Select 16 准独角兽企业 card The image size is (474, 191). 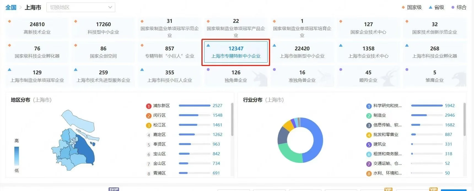pyautogui.click(x=302, y=76)
